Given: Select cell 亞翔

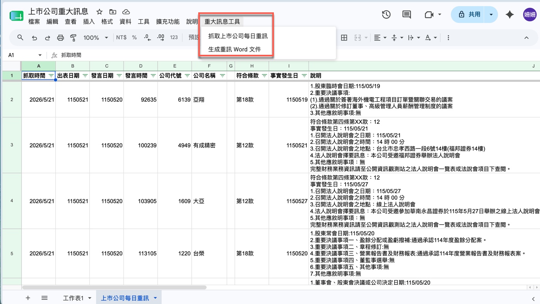Looking at the screenshot, I should pyautogui.click(x=209, y=100).
